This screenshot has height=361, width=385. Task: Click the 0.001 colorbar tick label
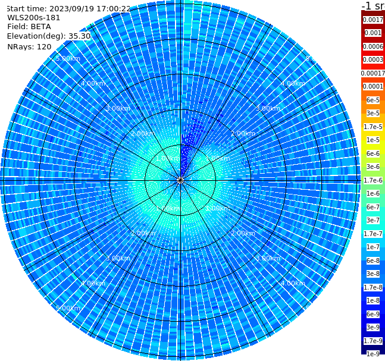(373, 33)
